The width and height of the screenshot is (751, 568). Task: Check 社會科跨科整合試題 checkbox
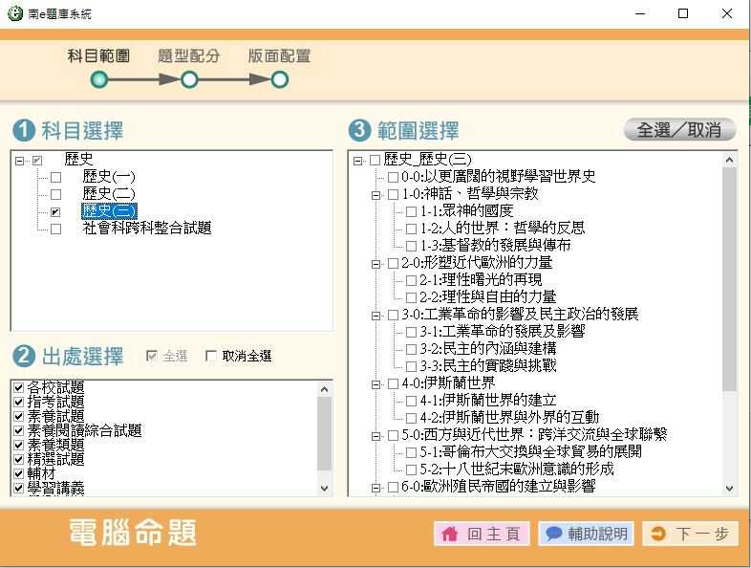(x=56, y=229)
